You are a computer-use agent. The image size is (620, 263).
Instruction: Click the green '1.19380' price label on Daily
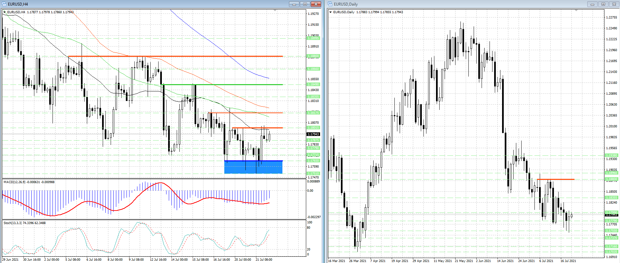pos(612,155)
